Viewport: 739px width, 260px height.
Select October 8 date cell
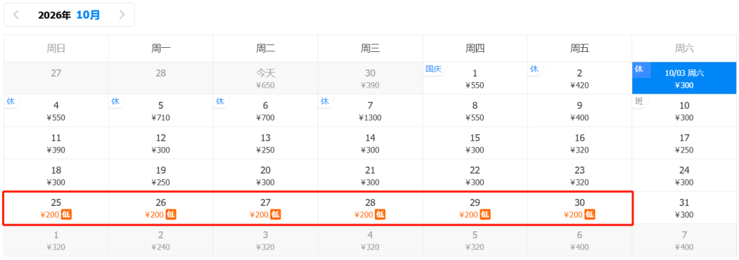click(x=475, y=111)
